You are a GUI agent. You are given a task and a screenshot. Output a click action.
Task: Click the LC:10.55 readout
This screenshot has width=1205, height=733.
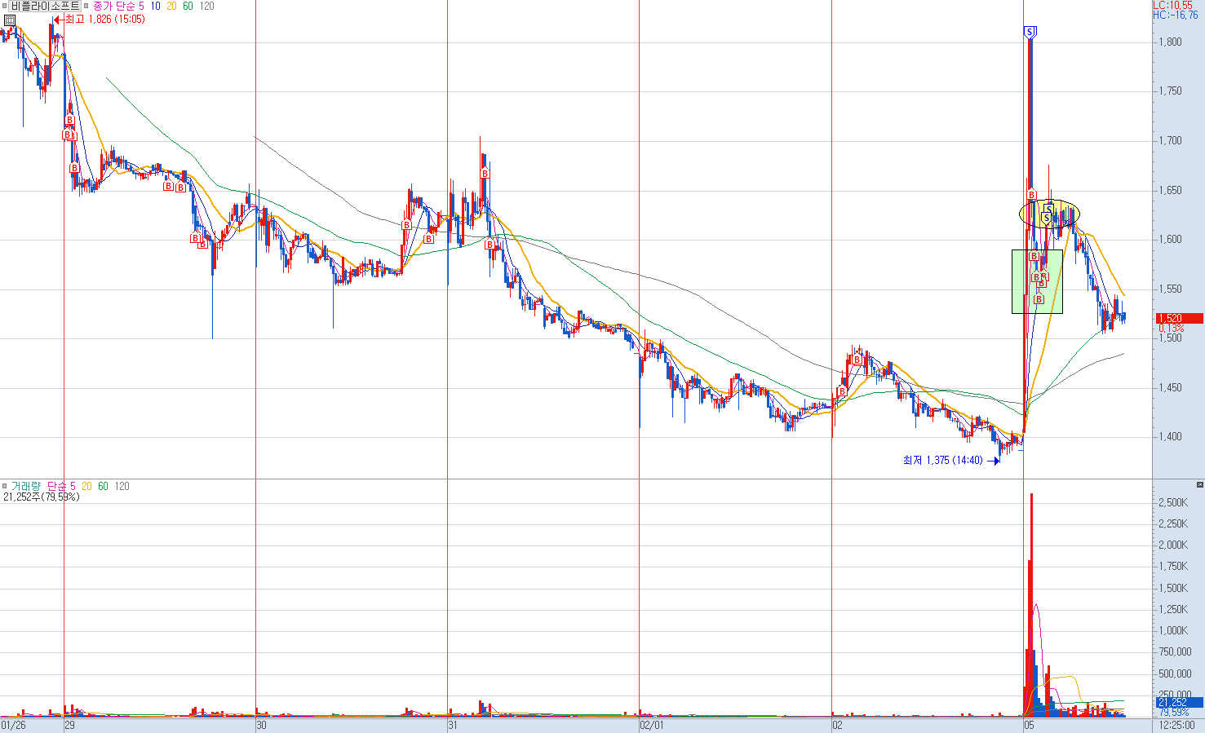[1172, 5]
